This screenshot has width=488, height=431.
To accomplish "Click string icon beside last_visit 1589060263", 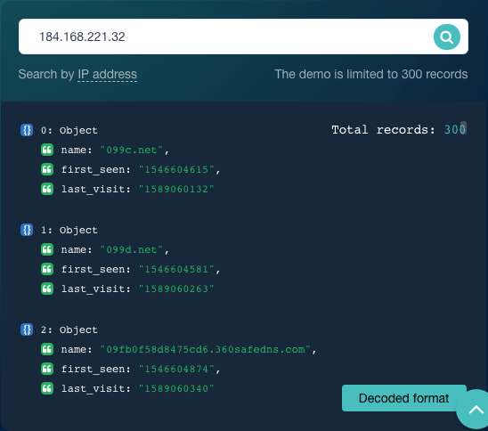I will click(47, 289).
